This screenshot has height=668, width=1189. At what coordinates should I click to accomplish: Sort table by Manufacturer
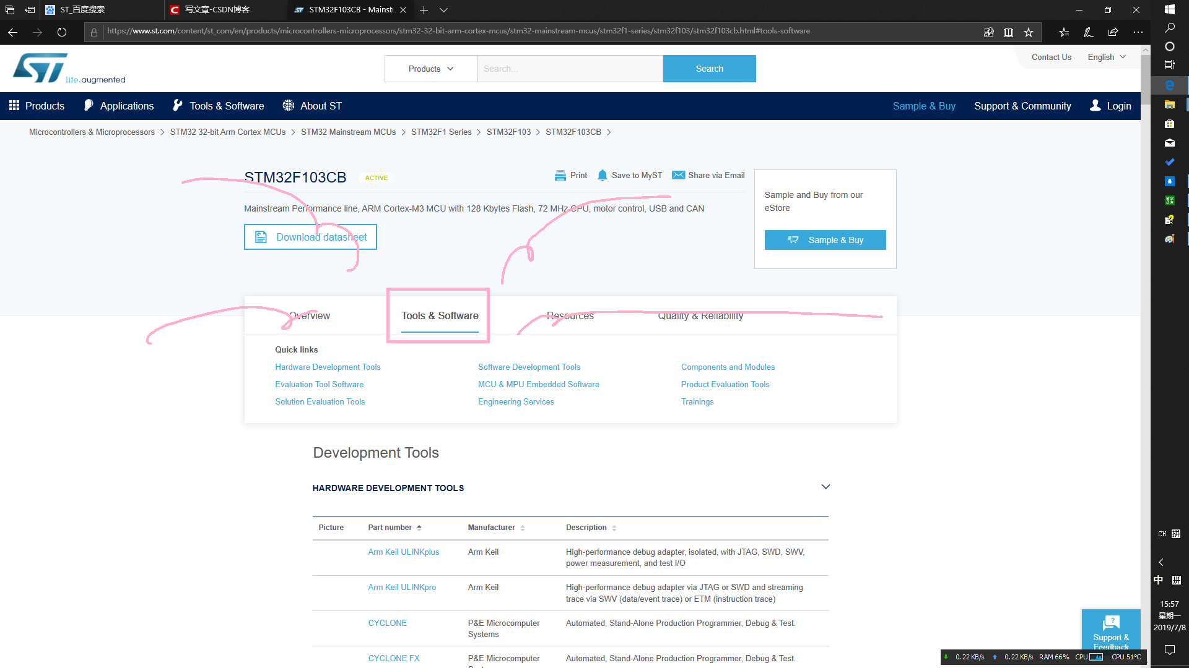(x=496, y=528)
